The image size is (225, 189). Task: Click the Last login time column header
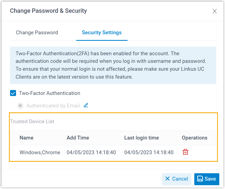coord(141,138)
